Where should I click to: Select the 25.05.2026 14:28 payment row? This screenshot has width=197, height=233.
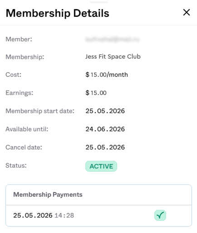[98, 216]
